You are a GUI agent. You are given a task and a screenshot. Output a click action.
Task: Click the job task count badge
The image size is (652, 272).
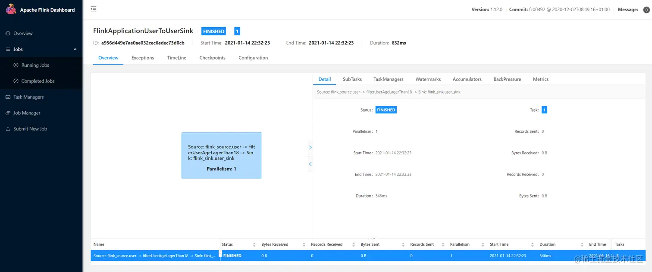click(x=237, y=31)
